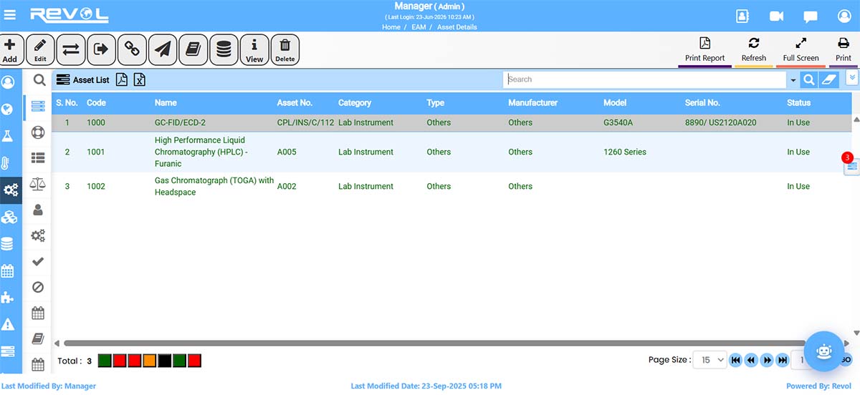Image resolution: width=860 pixels, height=395 pixels.
Task: Open the user icon in blue sidebar
Action: point(8,82)
